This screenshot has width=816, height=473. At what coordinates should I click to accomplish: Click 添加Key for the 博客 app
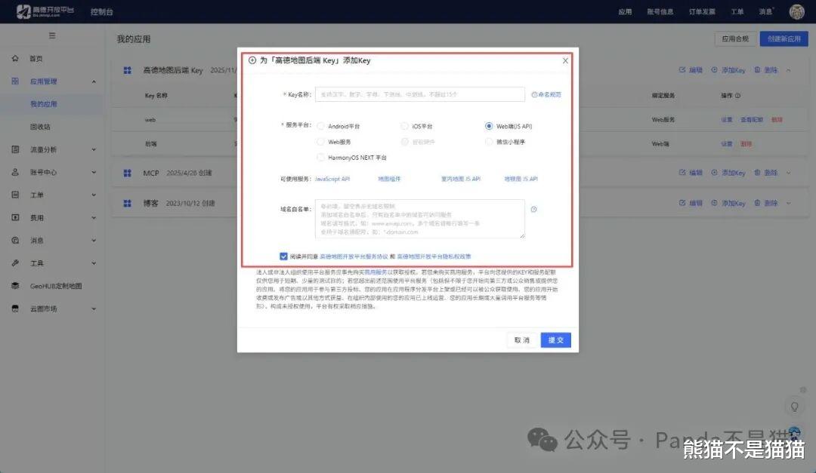coord(728,203)
